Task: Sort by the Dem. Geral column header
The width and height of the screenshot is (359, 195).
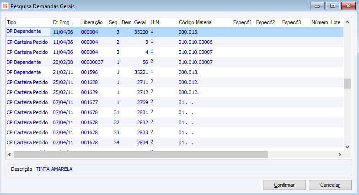Action: click(x=134, y=22)
